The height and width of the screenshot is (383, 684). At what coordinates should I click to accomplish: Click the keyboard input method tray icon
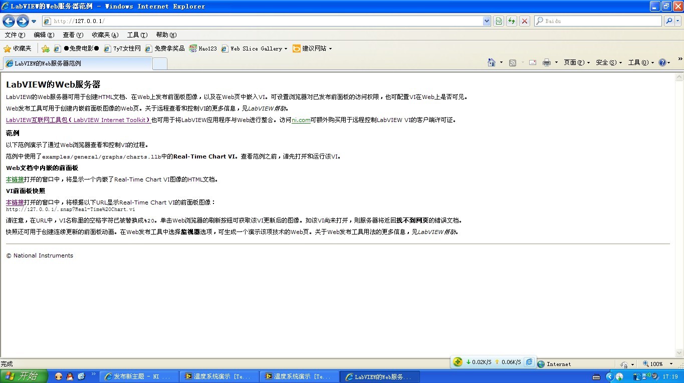click(596, 377)
